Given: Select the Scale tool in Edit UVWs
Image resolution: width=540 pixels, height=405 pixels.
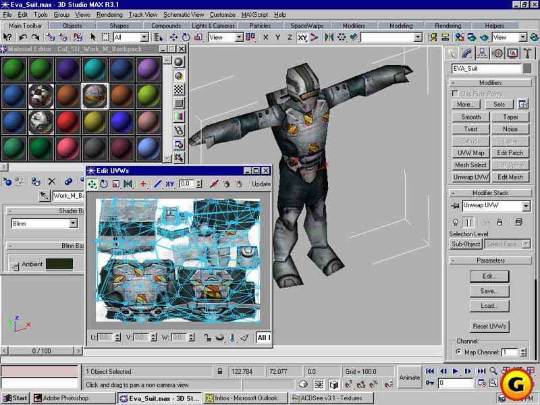Looking at the screenshot, I should [x=115, y=184].
